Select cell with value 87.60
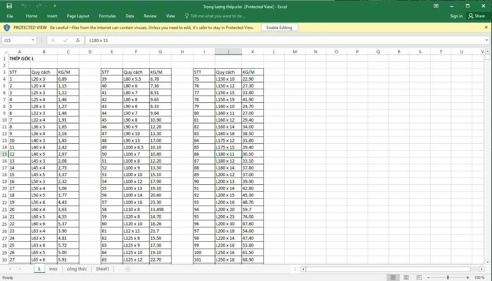Image resolution: width=492 pixels, height=281 pixels. pyautogui.click(x=253, y=224)
